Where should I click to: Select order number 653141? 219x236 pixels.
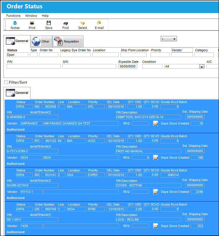point(48,175)
